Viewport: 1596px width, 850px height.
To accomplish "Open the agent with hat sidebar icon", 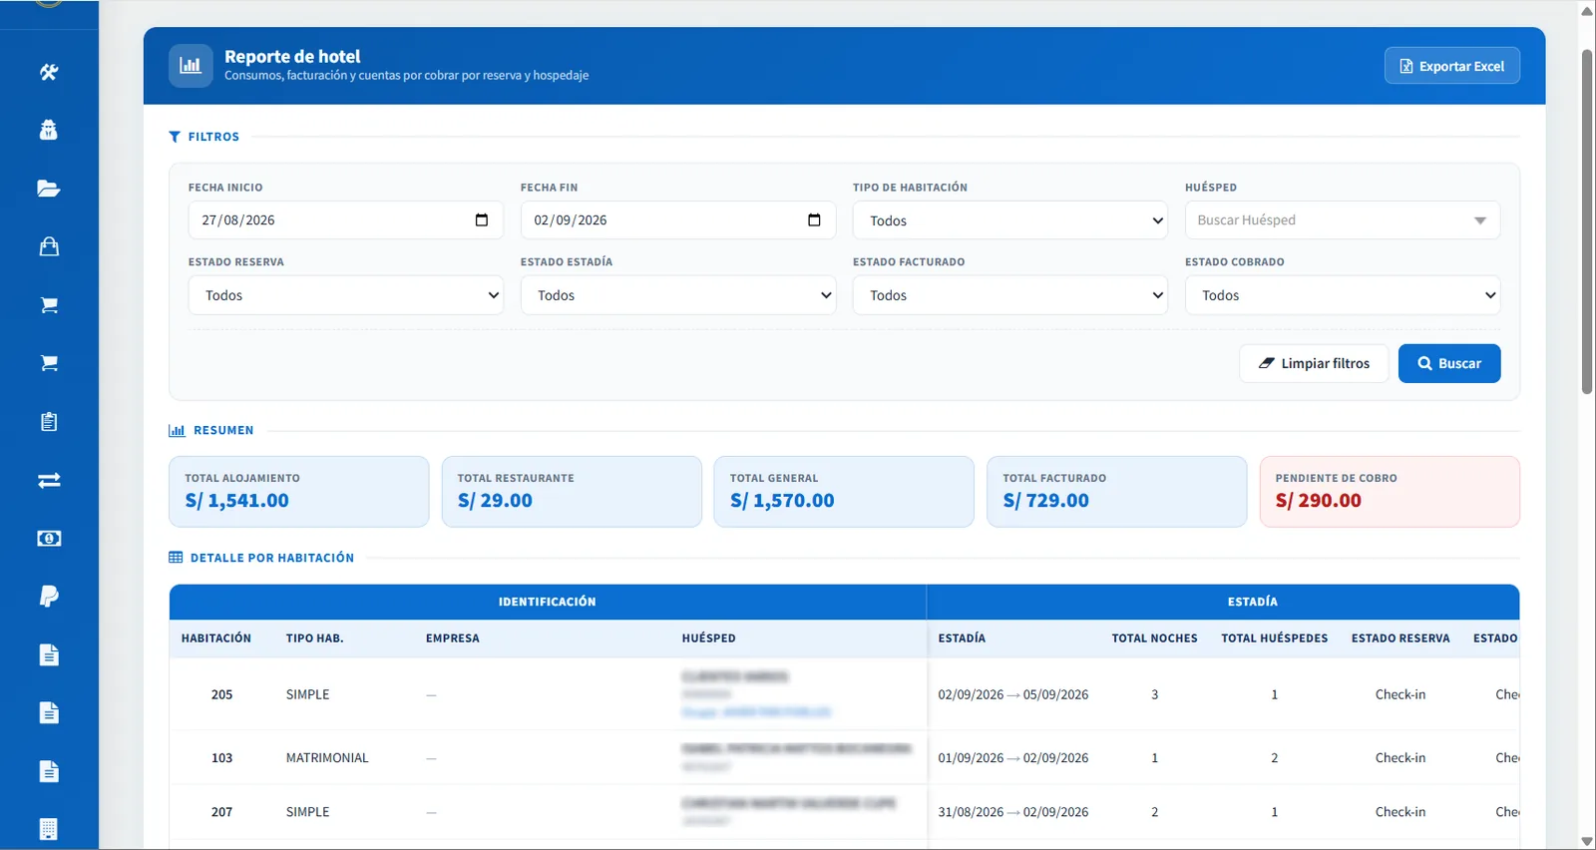I will pos(49,130).
